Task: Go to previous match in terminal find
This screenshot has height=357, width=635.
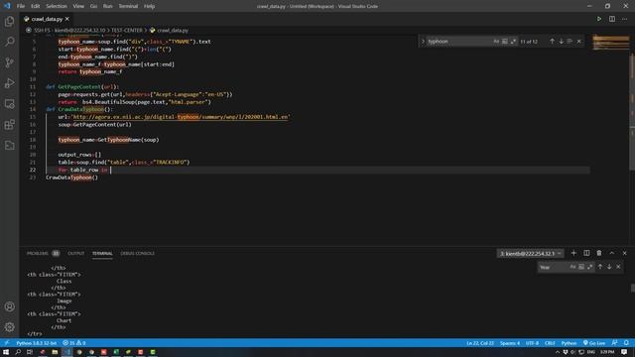Action: pyautogui.click(x=599, y=267)
